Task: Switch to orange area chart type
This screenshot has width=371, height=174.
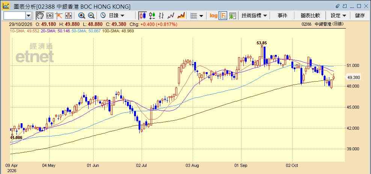Action: point(181,16)
